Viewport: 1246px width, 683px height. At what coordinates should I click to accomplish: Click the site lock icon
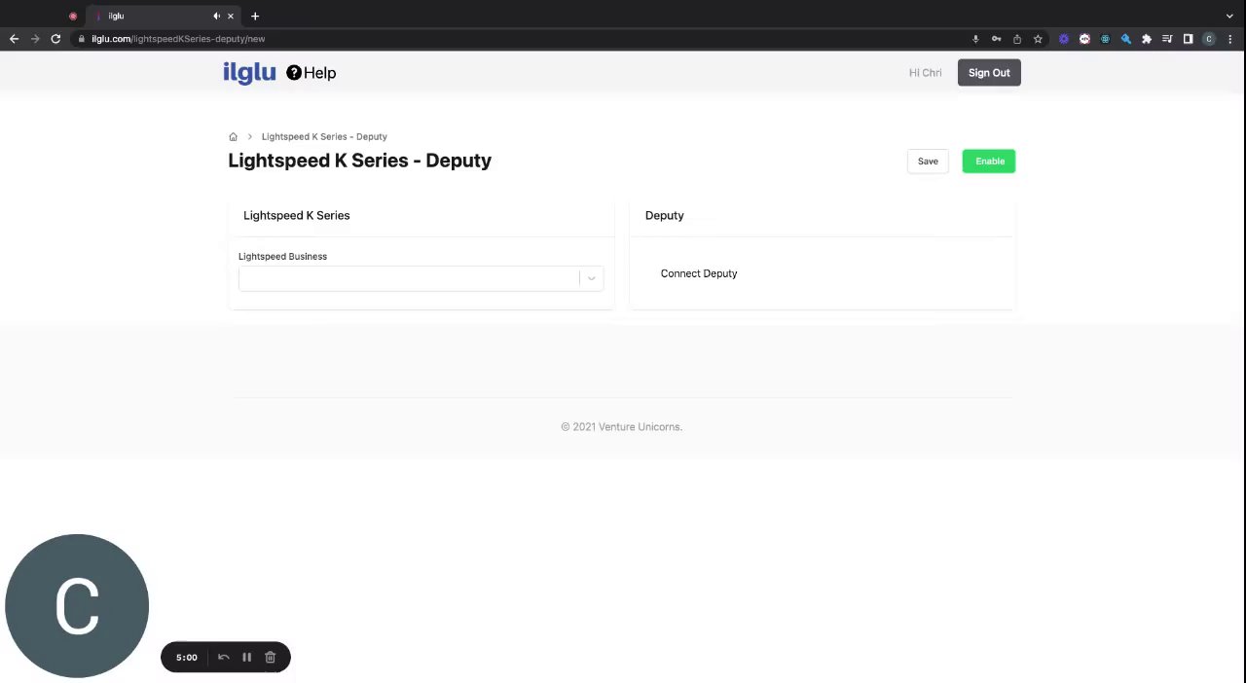click(x=82, y=39)
